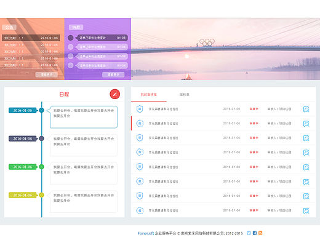Select the yellow 2016-01-06 date tag on the timeline
Image resolution: width=320 pixels, height=240 pixels.
pos(23,195)
